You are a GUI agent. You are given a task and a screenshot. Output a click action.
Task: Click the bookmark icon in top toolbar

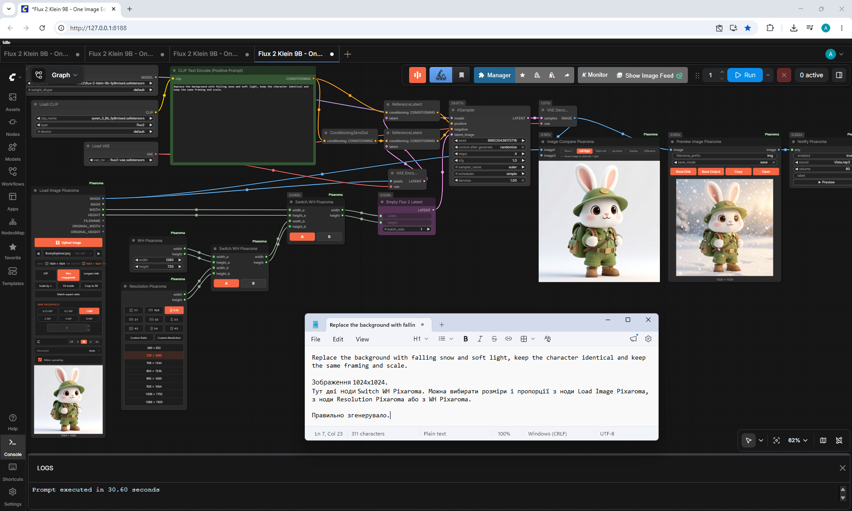click(461, 75)
